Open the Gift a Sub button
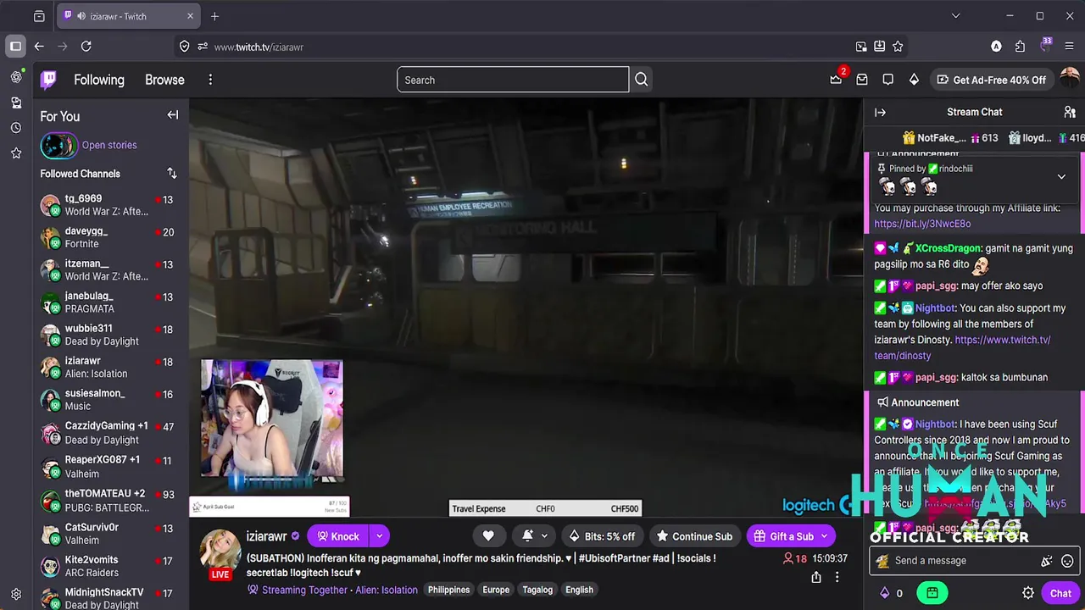 pos(790,536)
